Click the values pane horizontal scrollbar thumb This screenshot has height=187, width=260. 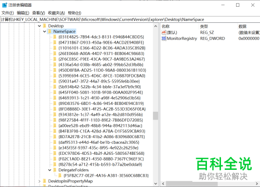tap(192, 183)
